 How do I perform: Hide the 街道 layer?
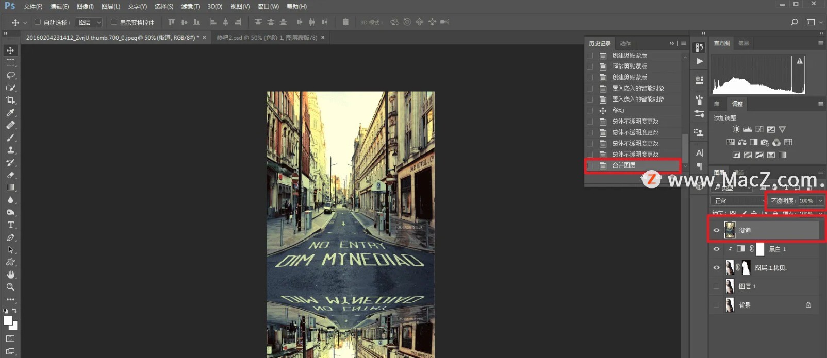click(x=716, y=230)
